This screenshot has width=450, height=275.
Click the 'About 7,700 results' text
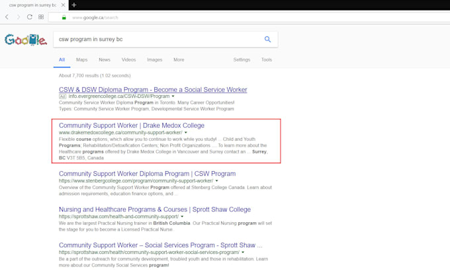(x=95, y=75)
